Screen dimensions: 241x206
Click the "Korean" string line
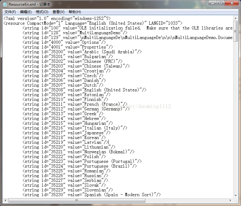point(64,137)
